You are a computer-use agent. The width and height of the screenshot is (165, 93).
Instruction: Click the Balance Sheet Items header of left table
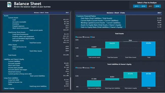click(41, 12)
